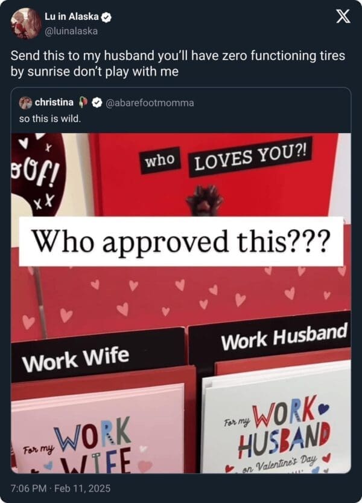Click the flower emoji after christina's name
362x503 pixels.
(x=83, y=102)
